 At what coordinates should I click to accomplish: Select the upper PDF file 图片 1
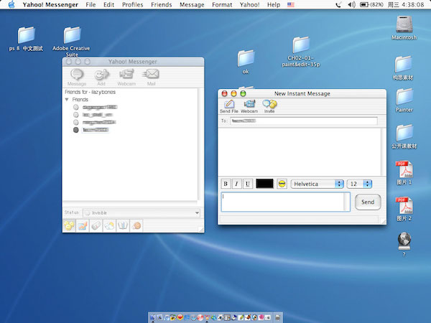pyautogui.click(x=404, y=169)
